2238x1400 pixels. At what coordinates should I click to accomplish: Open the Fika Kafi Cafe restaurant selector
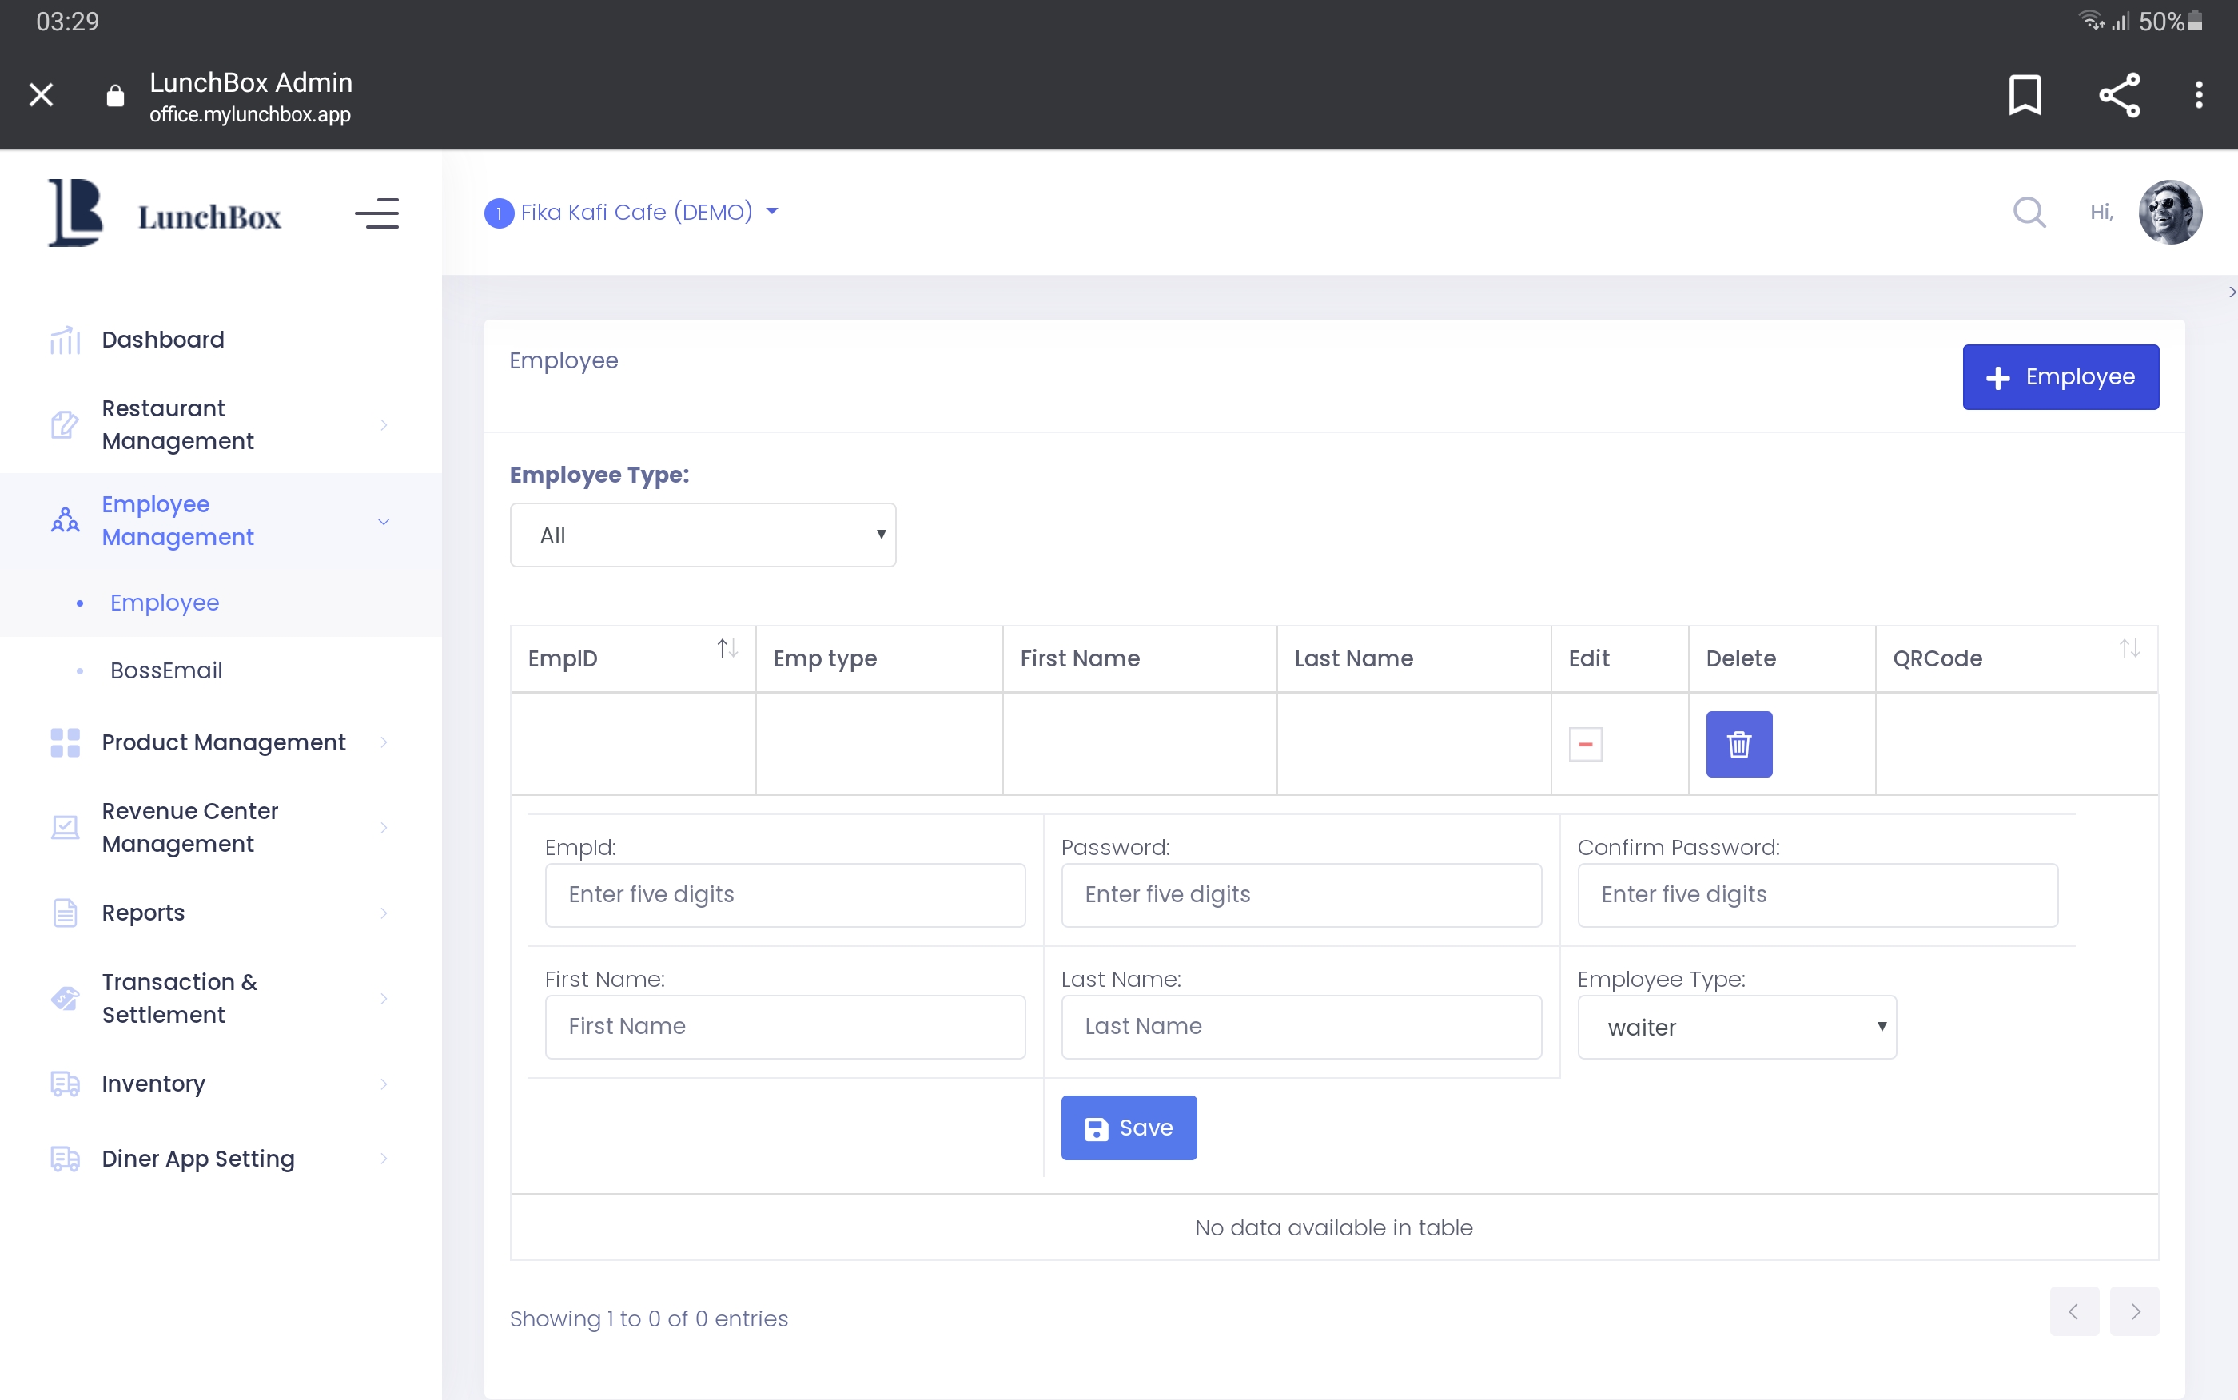[x=635, y=212]
